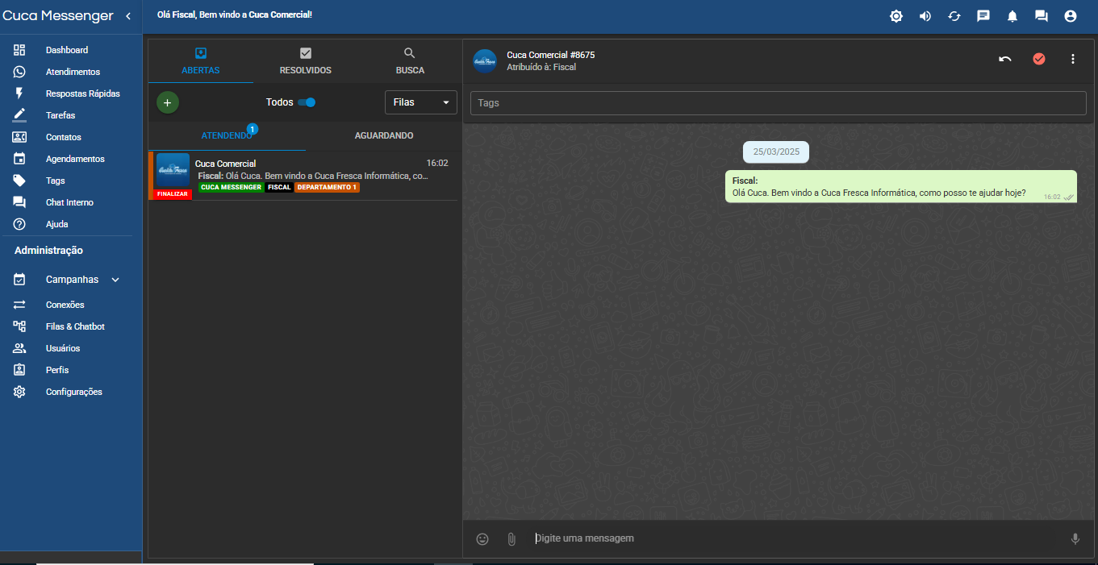Click the Departamento 1 orange tag
This screenshot has height=565, width=1098.
point(327,187)
